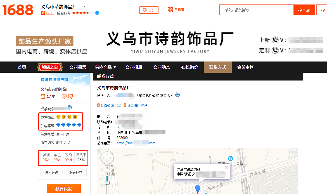Image resolution: width=327 pixels, height=194 pixels.
Task: Click the 进入旺铺 button
Action: [x=51, y=172]
